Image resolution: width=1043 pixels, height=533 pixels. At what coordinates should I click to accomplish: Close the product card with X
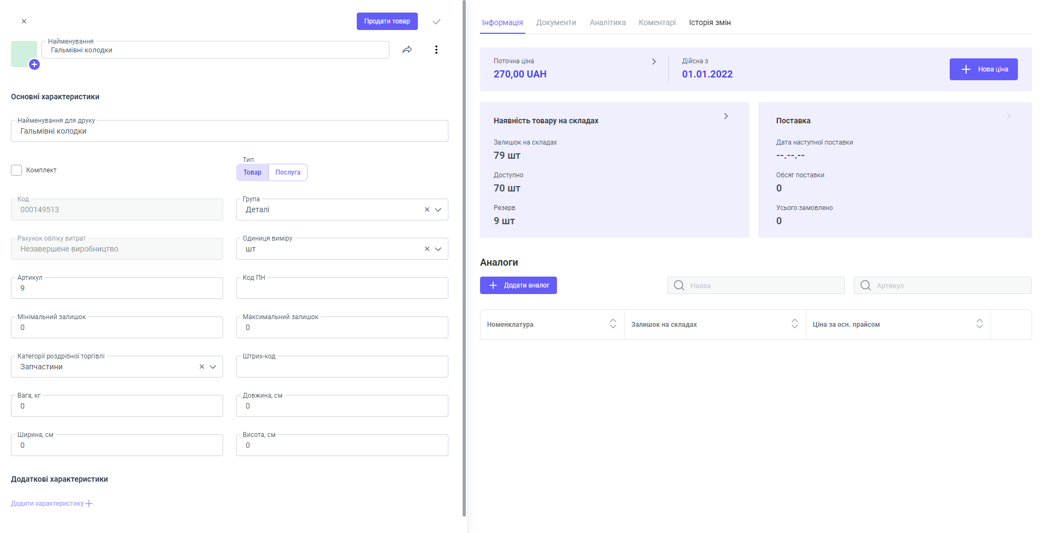coord(24,21)
